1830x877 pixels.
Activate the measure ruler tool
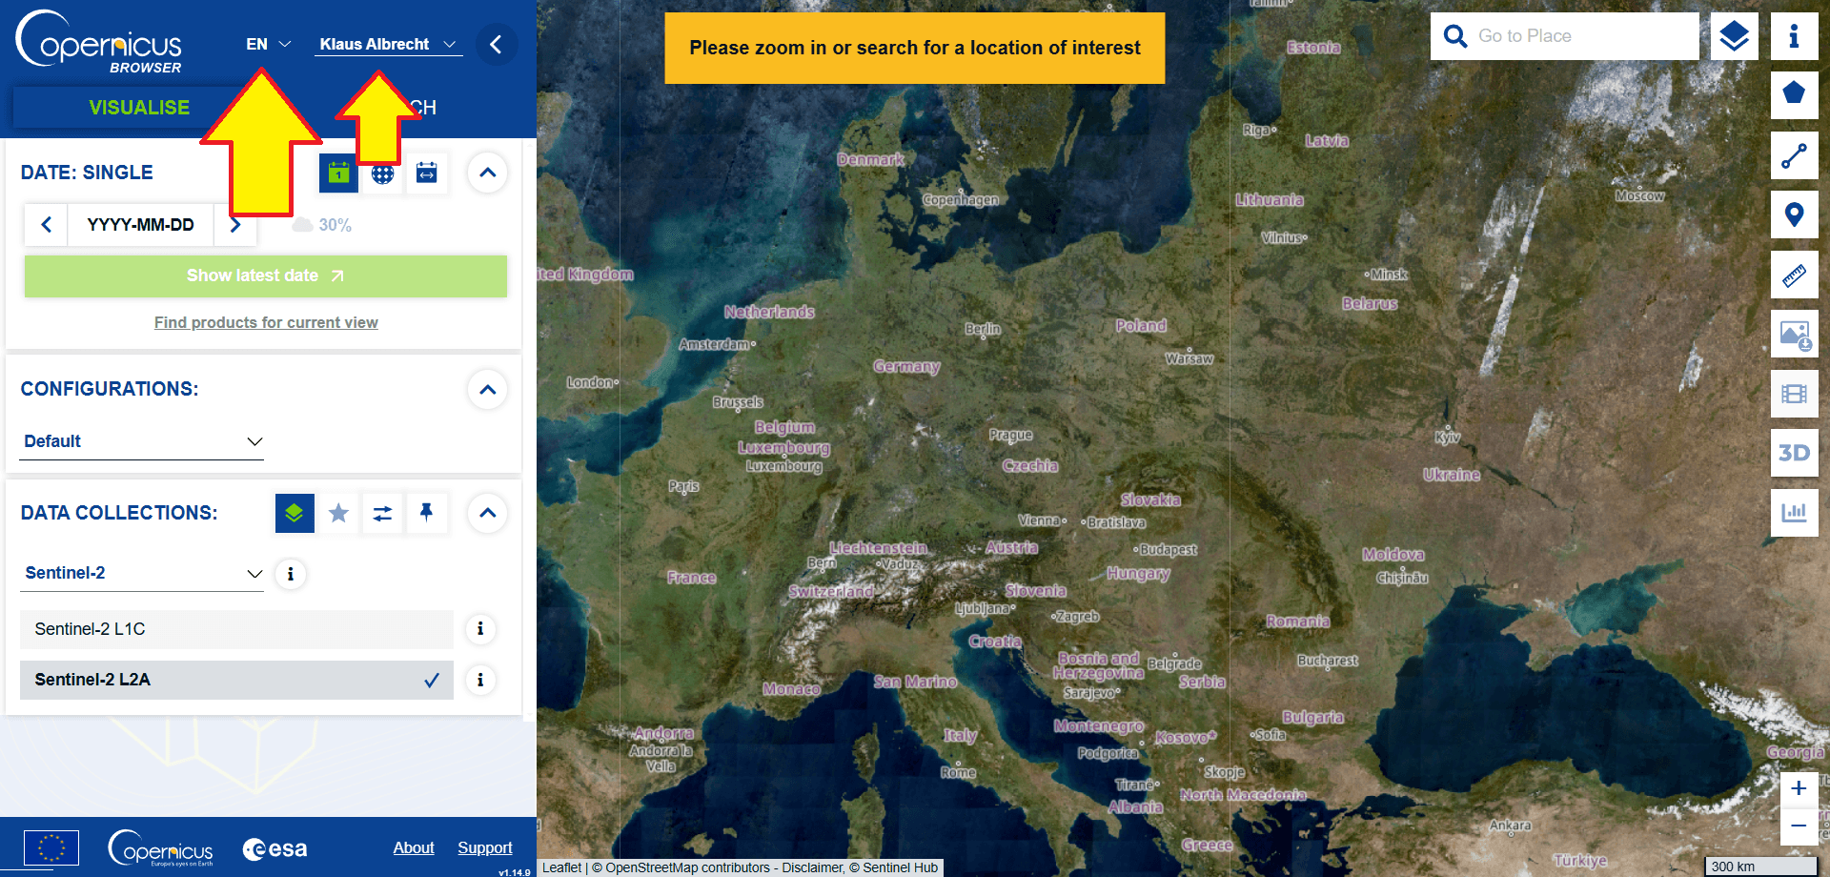point(1794,275)
